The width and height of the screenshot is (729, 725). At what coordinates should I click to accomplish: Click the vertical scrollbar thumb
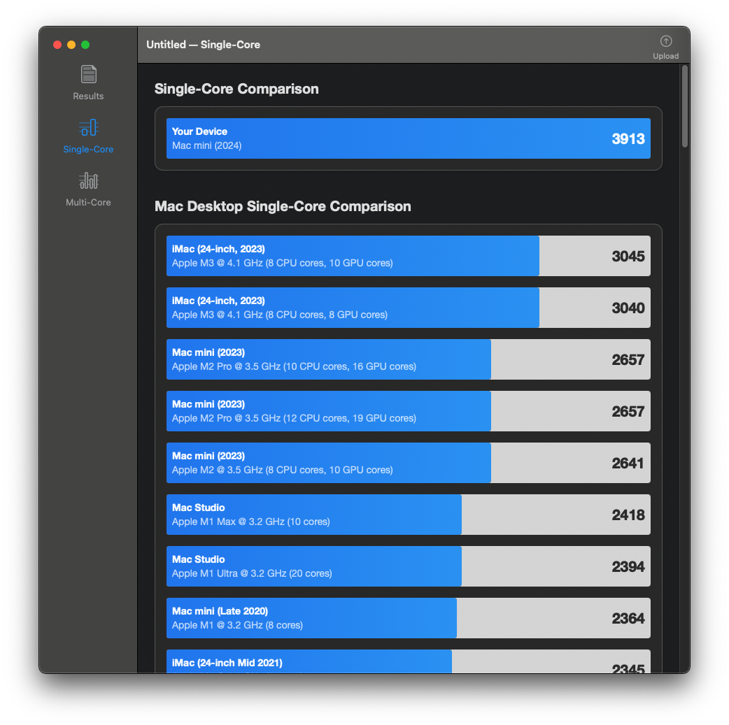[x=684, y=106]
